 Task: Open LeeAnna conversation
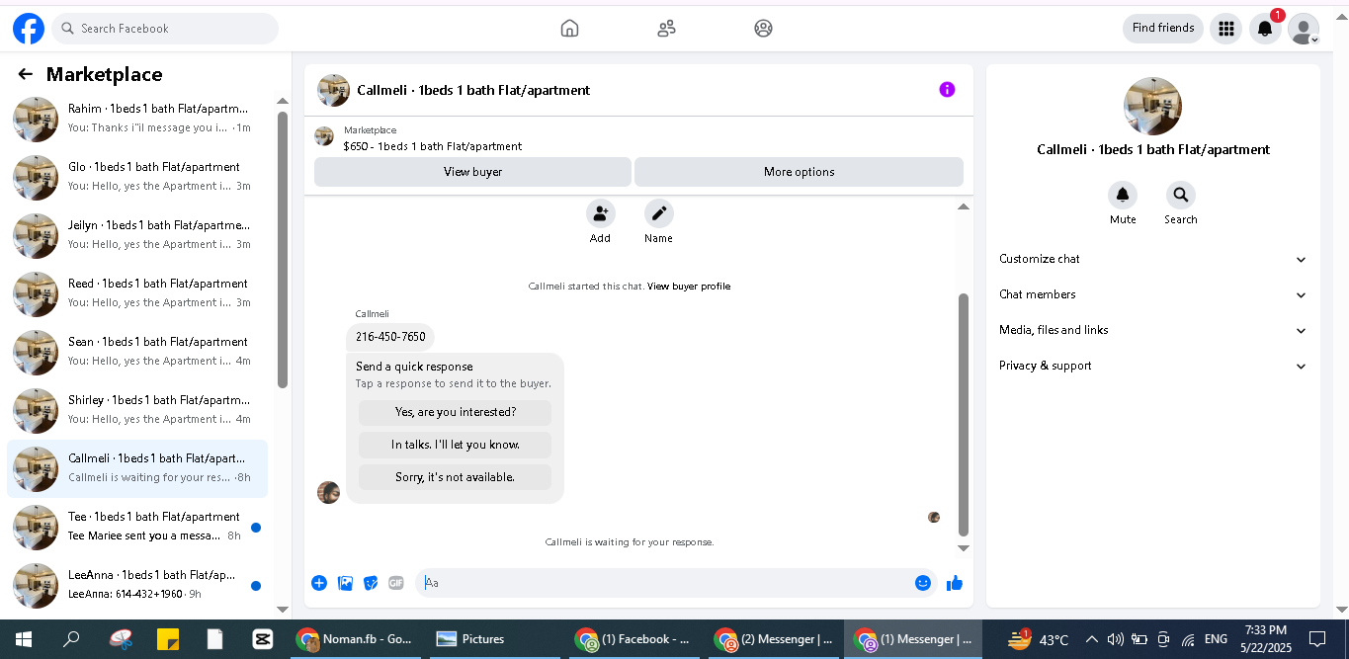pyautogui.click(x=137, y=585)
